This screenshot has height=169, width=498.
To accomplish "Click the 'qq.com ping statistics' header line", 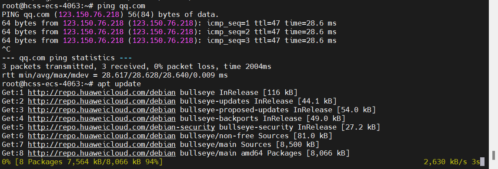I will (67, 58).
